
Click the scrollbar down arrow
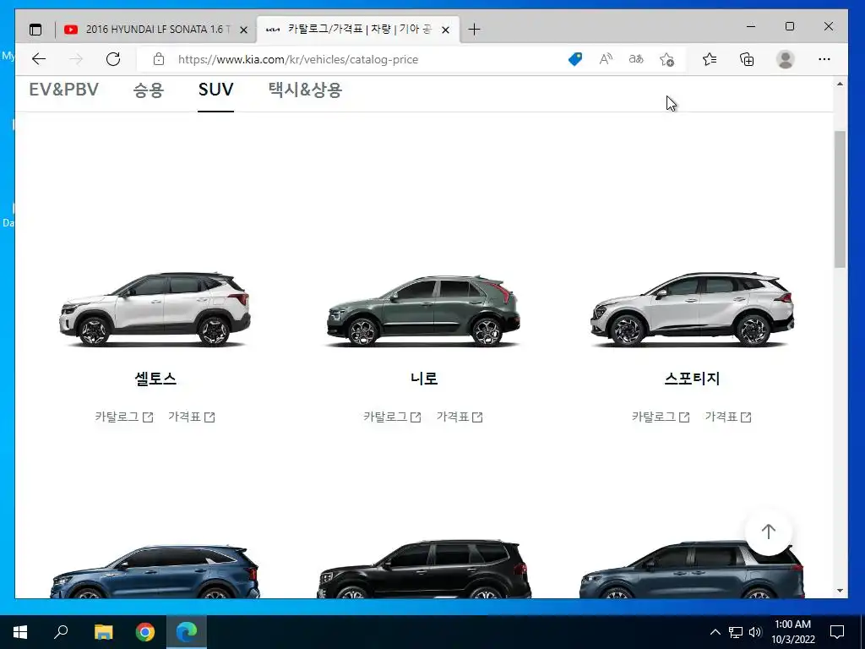point(840,591)
